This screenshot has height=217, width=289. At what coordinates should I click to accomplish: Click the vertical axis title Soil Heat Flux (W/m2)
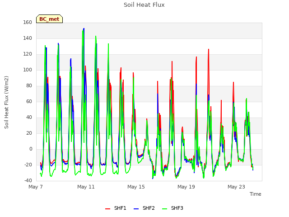pos(6,102)
